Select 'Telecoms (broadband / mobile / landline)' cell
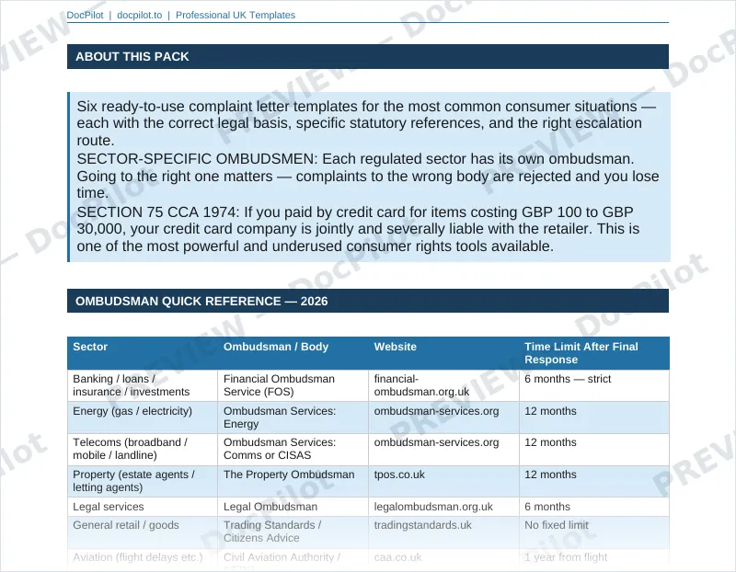 click(x=143, y=449)
